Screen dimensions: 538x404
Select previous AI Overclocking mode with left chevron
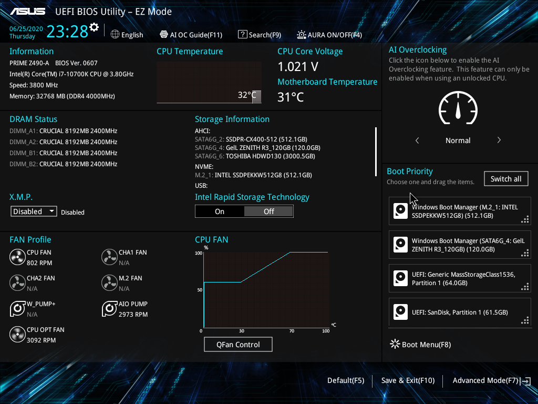pos(417,140)
